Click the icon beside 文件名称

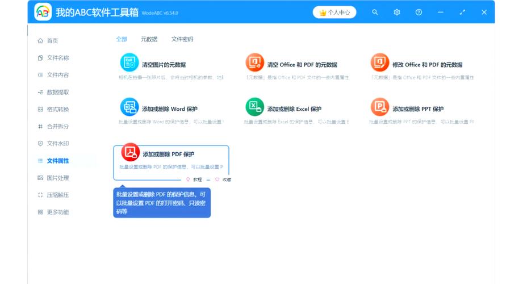click(x=40, y=58)
